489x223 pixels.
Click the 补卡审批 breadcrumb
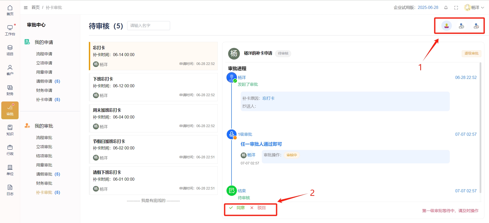(x=54, y=8)
